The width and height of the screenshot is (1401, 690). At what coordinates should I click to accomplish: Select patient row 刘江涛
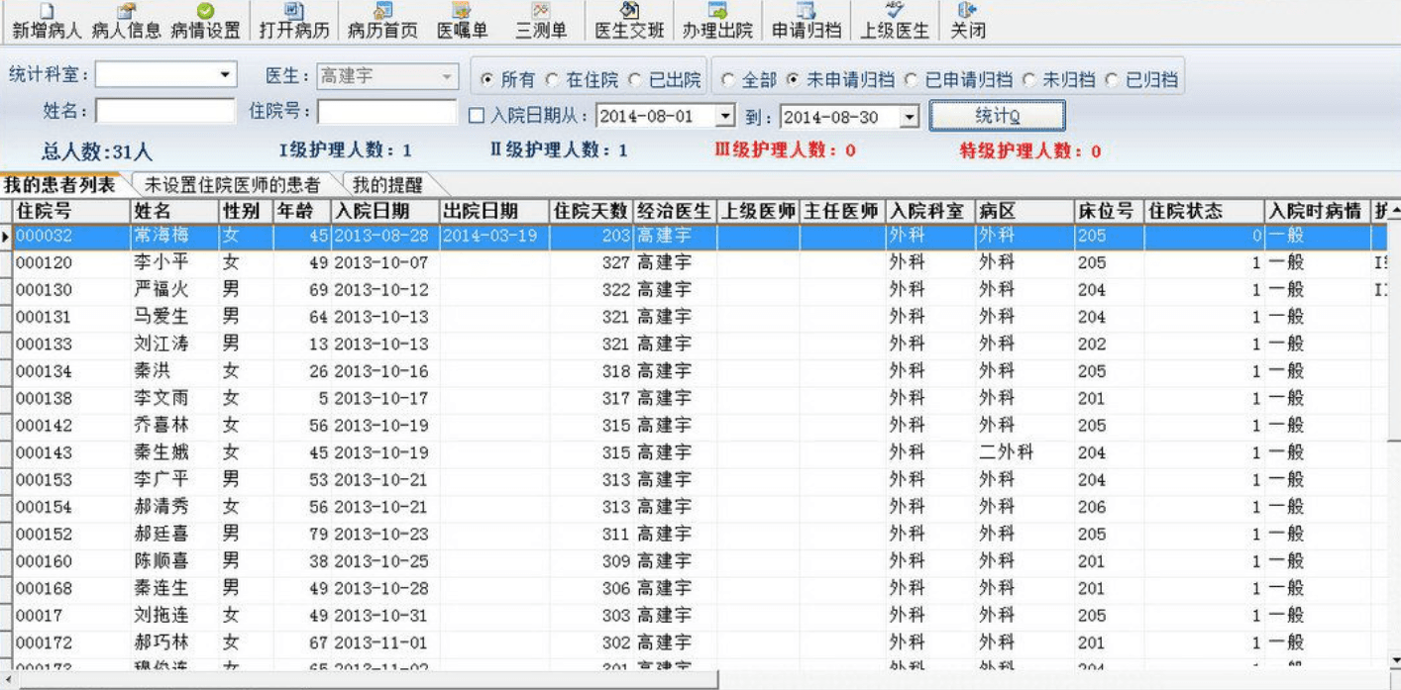700,345
